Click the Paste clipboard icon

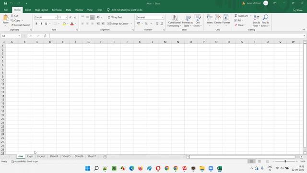pos(6,18)
